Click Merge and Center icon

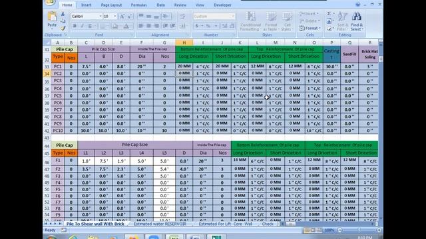point(183,26)
